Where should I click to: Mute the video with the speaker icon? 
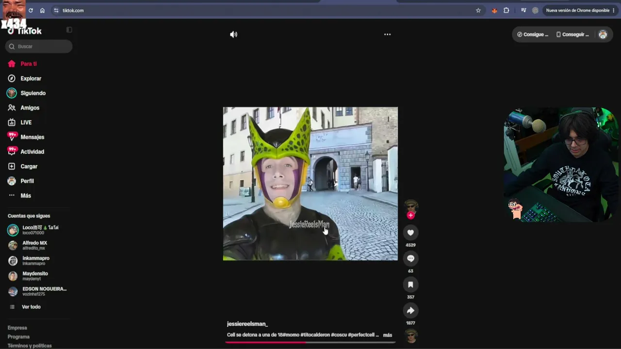pos(234,34)
